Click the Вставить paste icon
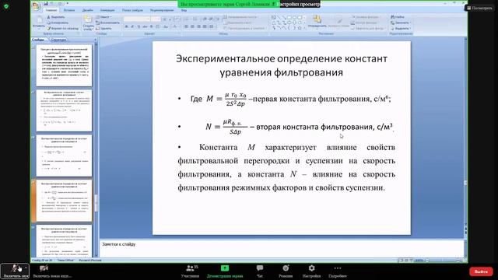498x280 pixels. [39, 19]
